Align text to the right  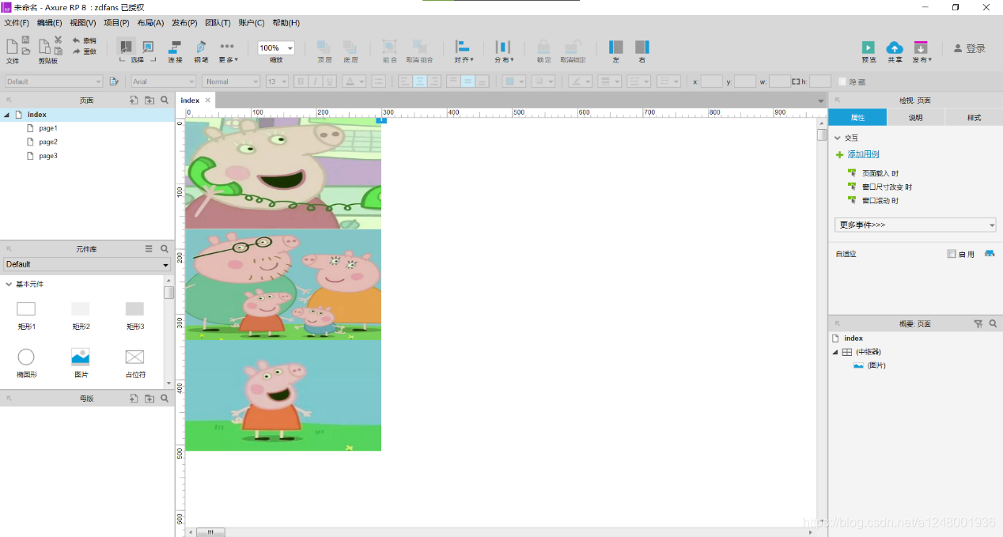[x=433, y=81]
